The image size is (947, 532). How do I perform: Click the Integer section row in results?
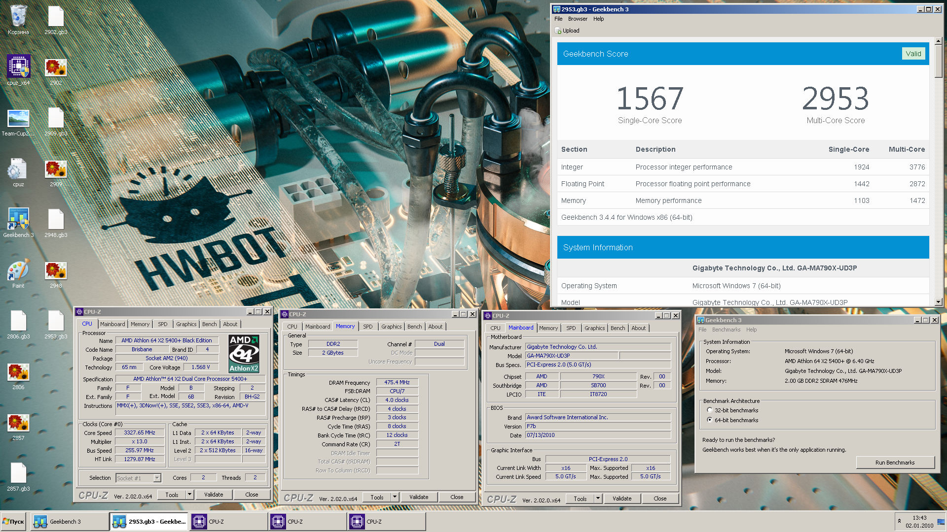point(743,167)
